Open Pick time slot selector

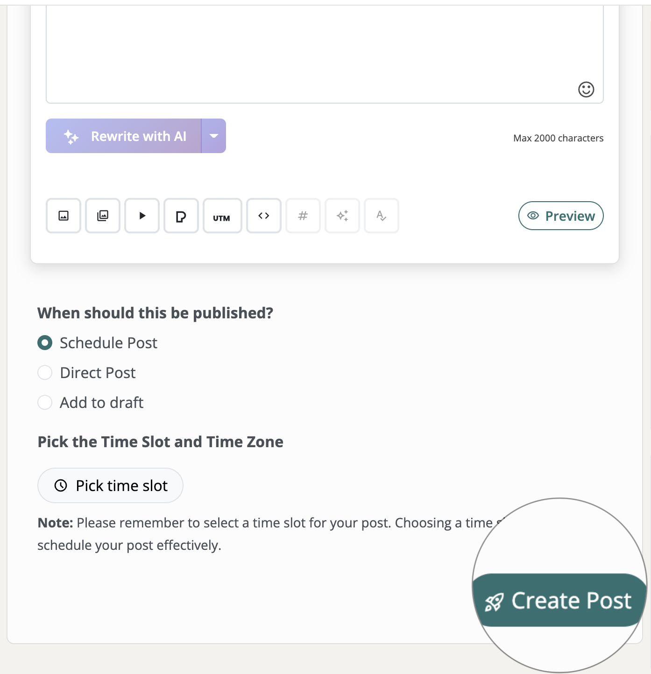click(x=110, y=485)
